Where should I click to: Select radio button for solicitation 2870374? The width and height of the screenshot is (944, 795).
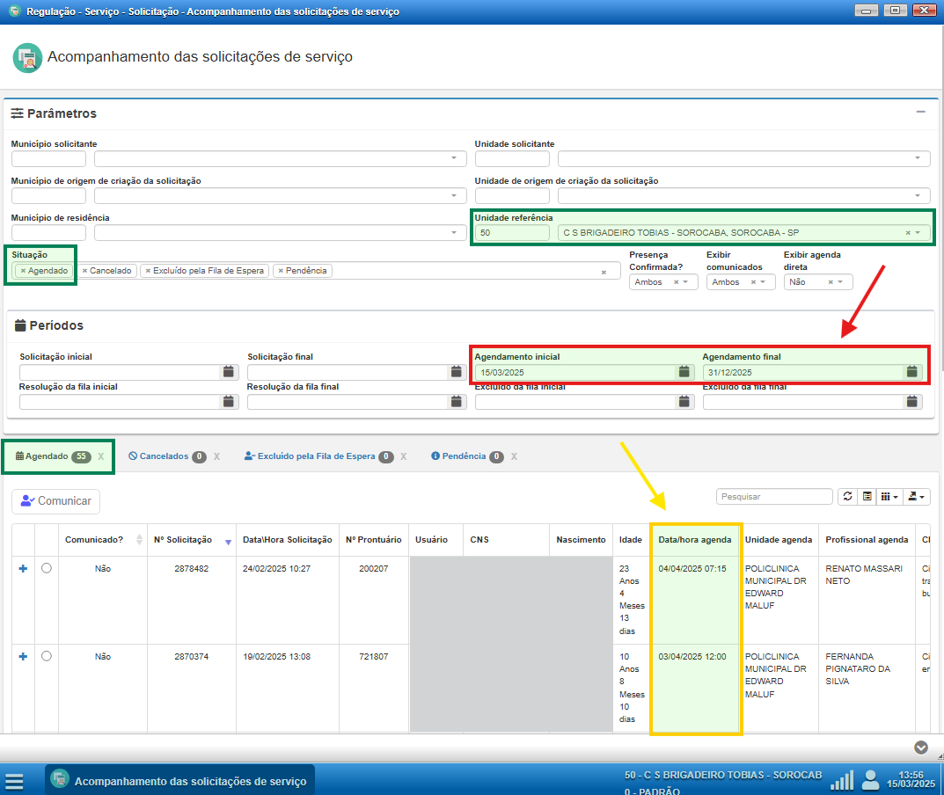click(47, 656)
